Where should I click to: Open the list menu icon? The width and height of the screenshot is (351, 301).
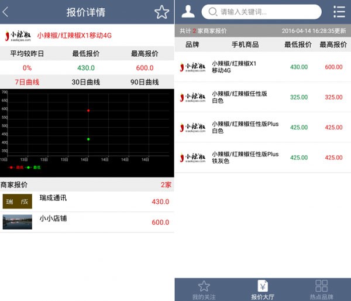339,12
